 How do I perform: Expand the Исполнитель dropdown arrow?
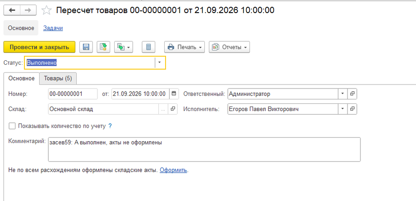342,109
